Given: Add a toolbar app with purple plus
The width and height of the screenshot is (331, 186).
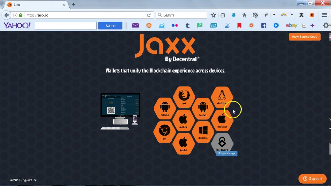Looking at the screenshot, I should tap(312, 25).
